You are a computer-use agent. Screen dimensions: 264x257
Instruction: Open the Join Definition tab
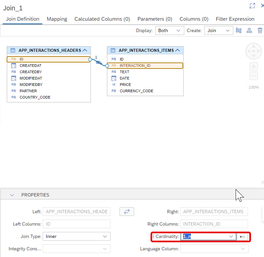(23, 19)
